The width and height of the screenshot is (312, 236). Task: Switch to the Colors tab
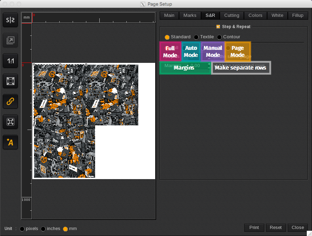tap(255, 15)
